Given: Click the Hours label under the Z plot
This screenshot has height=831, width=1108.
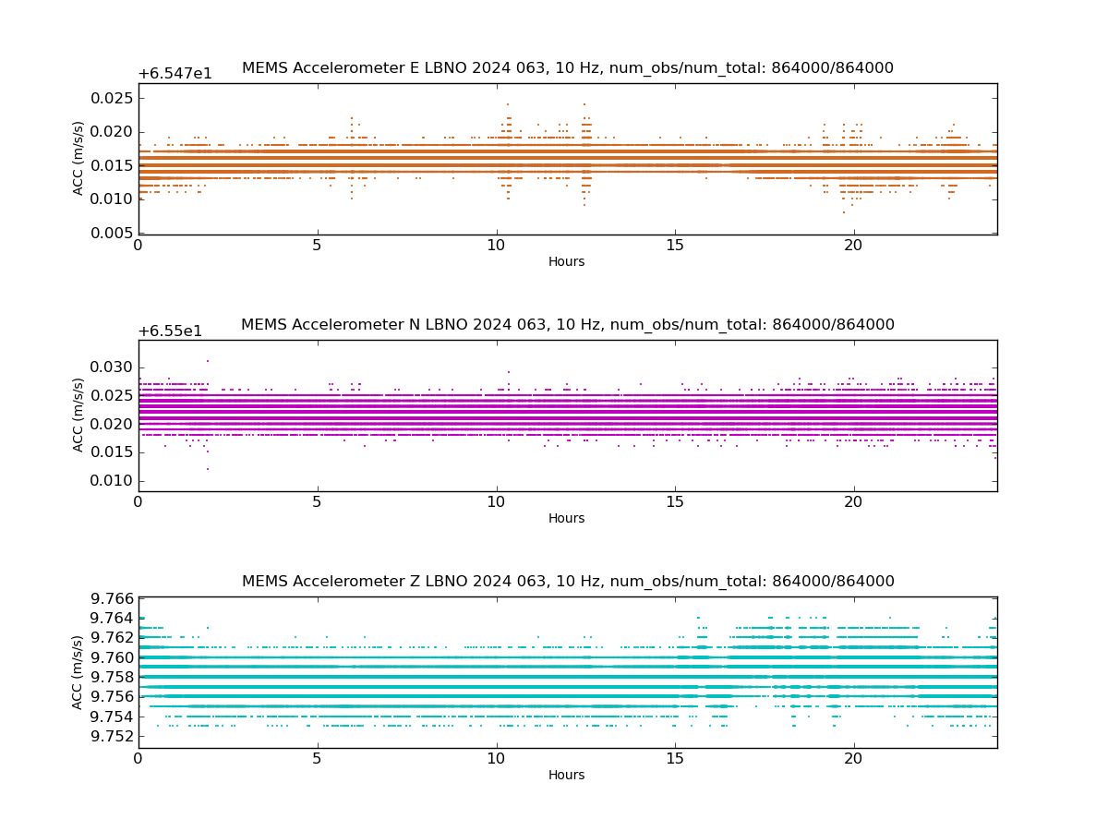Looking at the screenshot, I should pos(567,775).
